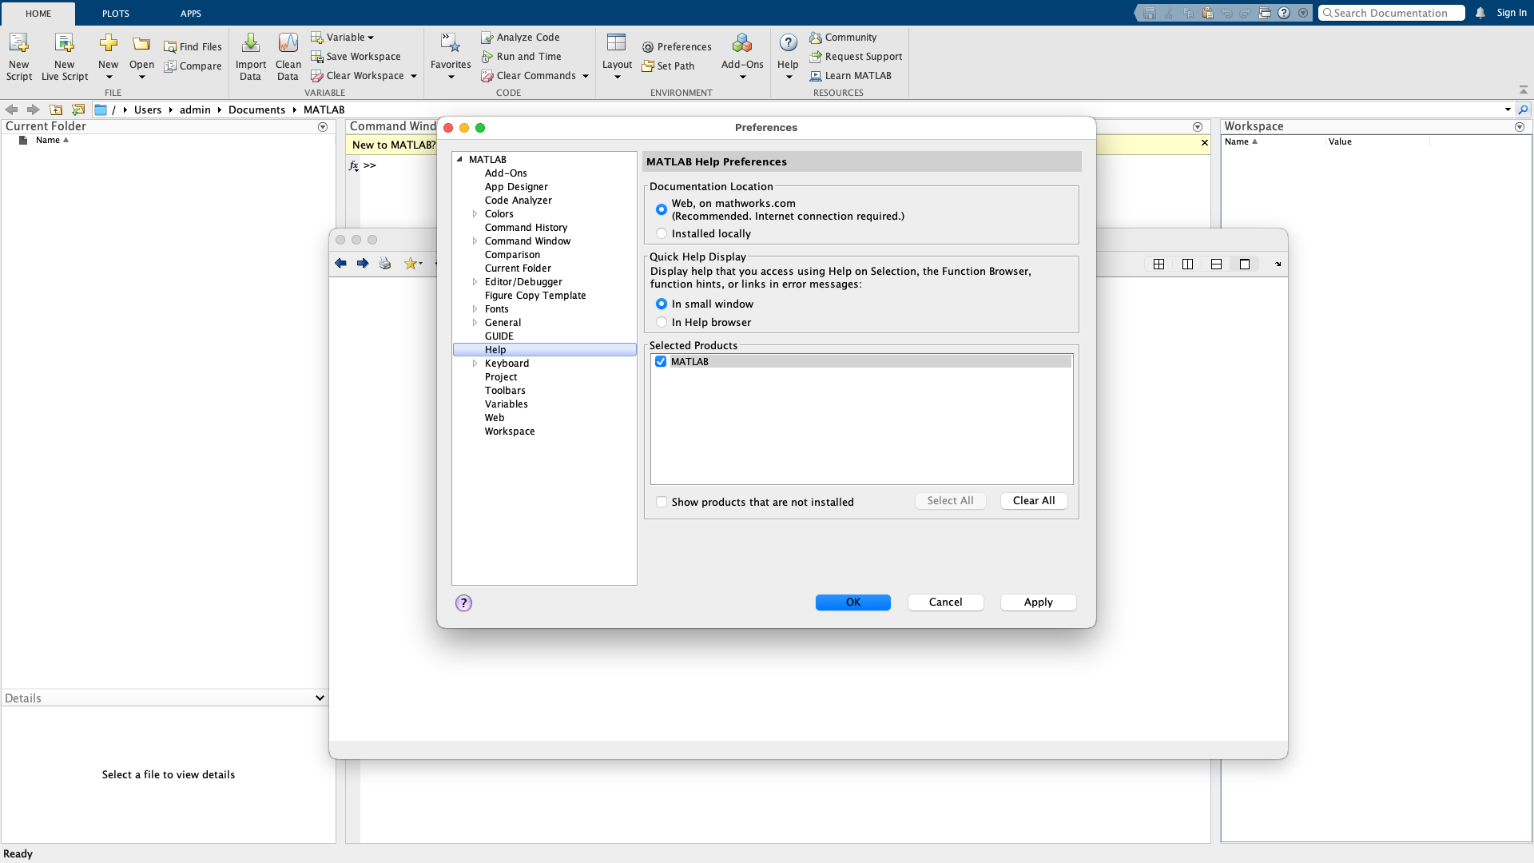The width and height of the screenshot is (1534, 863).
Task: Click the Select All button
Action: [x=950, y=501]
